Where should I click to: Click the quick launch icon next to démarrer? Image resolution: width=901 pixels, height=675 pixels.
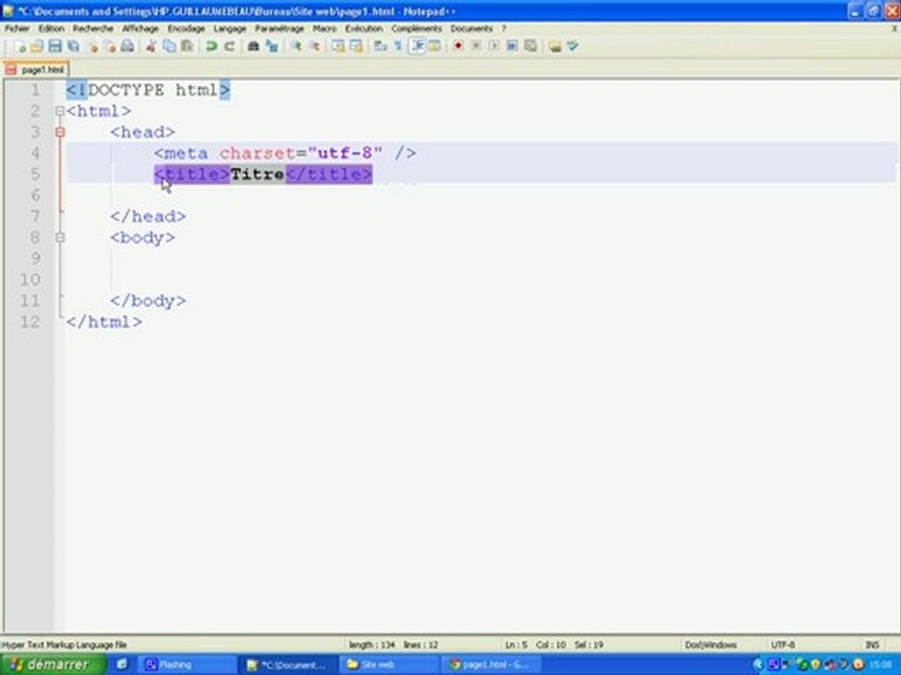(122, 665)
